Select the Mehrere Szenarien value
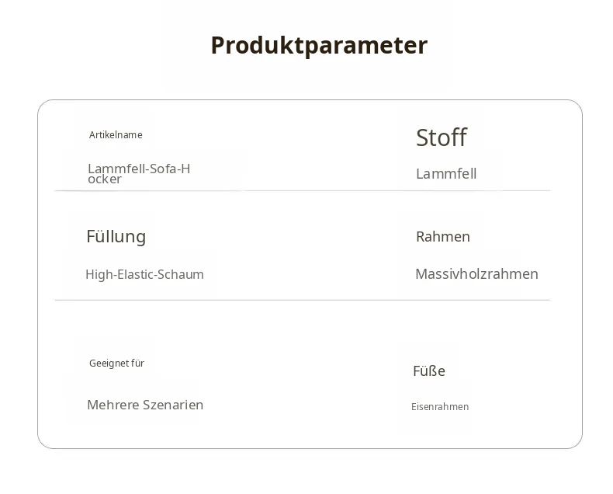 [145, 405]
